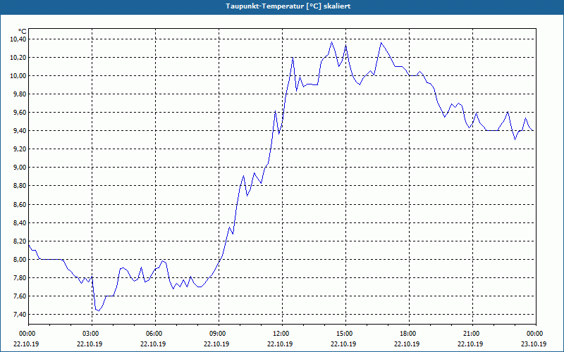564x352 pixels.
Task: Select the 03:00 time label
Action: pyautogui.click(x=92, y=334)
